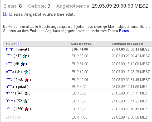Open bidder 9***r profile link
Screen dimensions: 152x122
point(9,101)
